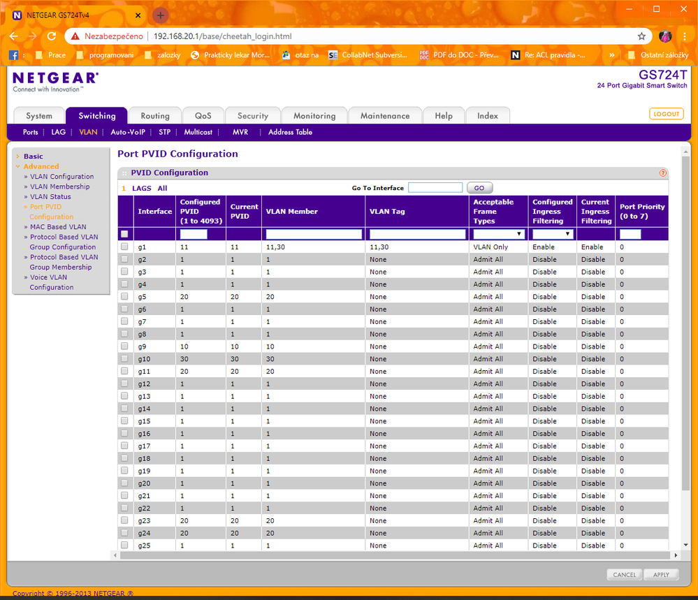Switch to the System tab

[39, 116]
